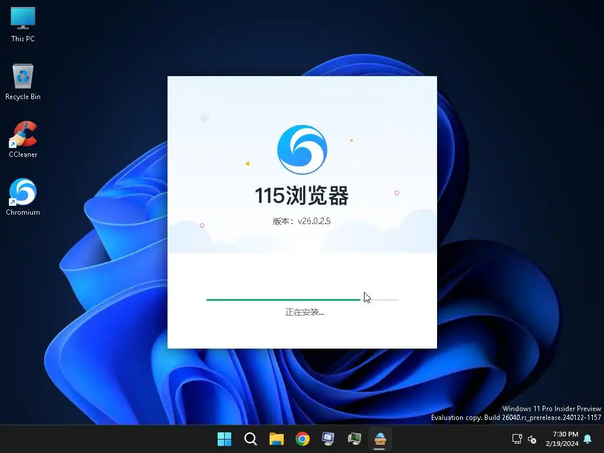The height and width of the screenshot is (453, 604).
Task: Click the version v26.0.2.5 text
Action: pyautogui.click(x=301, y=221)
